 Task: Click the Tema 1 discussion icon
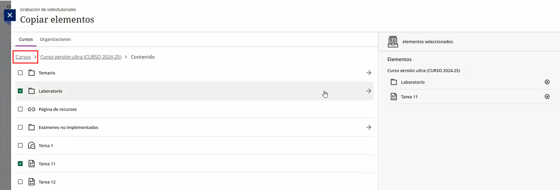click(32, 146)
